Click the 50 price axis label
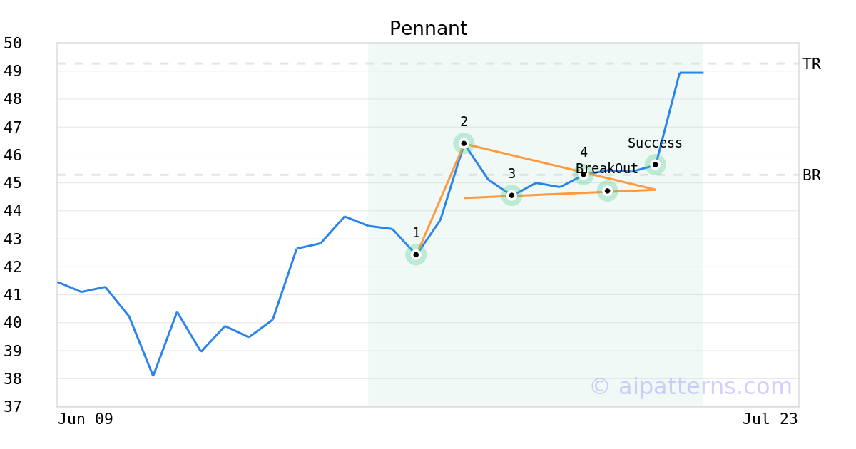The height and width of the screenshot is (449, 856). click(x=13, y=43)
